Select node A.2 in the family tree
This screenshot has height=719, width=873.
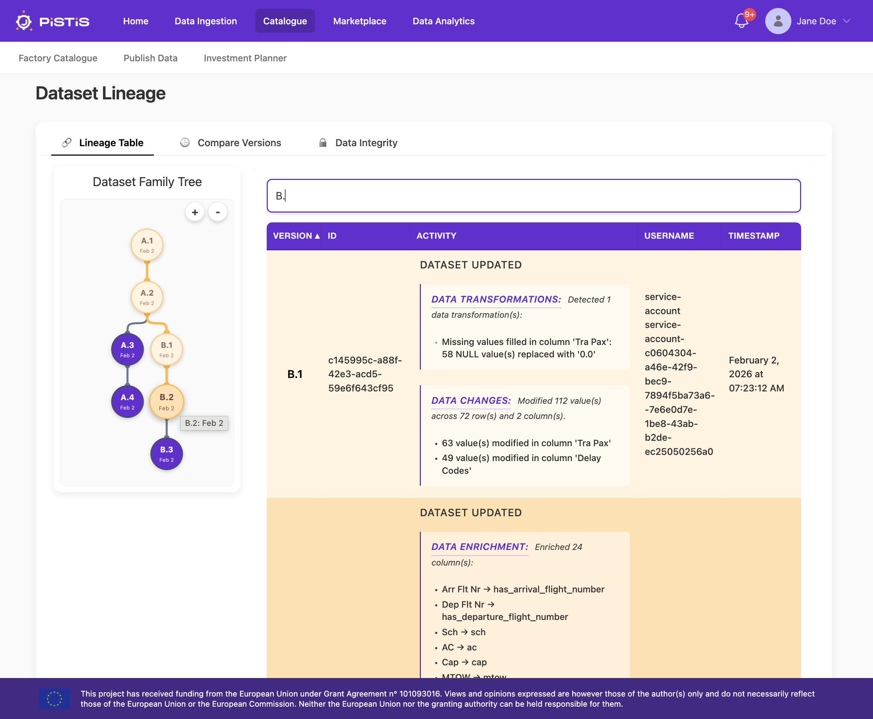[x=147, y=297]
